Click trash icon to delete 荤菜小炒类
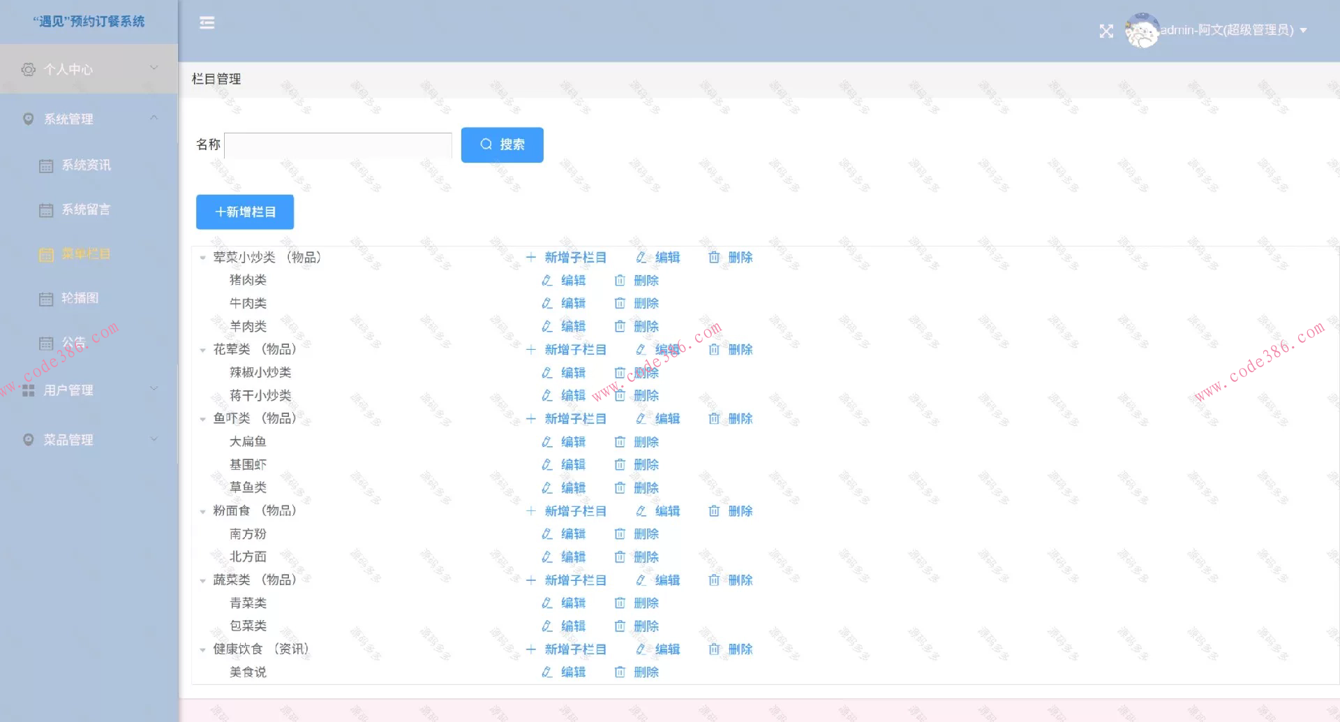Image resolution: width=1340 pixels, height=722 pixels. coord(714,258)
